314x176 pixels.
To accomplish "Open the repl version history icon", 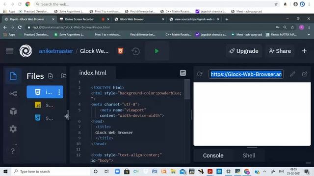I will click(x=135, y=51).
